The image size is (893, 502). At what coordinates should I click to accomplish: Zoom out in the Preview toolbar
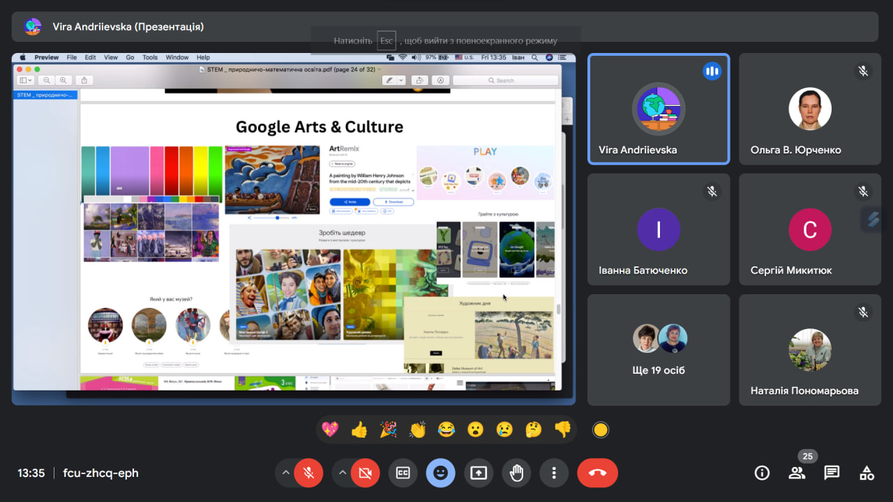click(47, 80)
